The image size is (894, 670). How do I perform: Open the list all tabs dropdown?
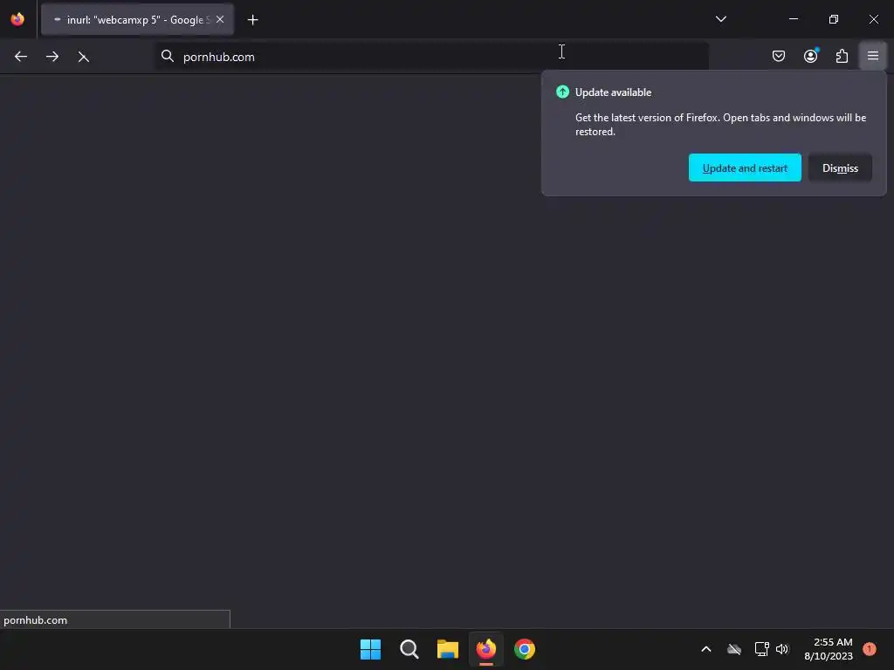[720, 19]
